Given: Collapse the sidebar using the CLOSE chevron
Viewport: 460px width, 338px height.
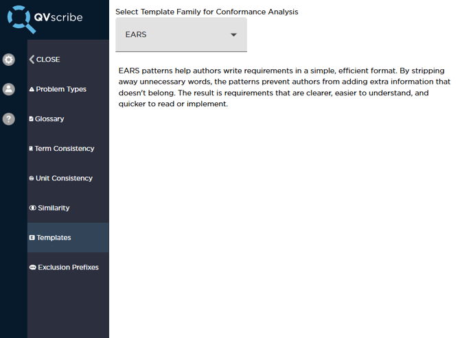Looking at the screenshot, I should (32, 60).
